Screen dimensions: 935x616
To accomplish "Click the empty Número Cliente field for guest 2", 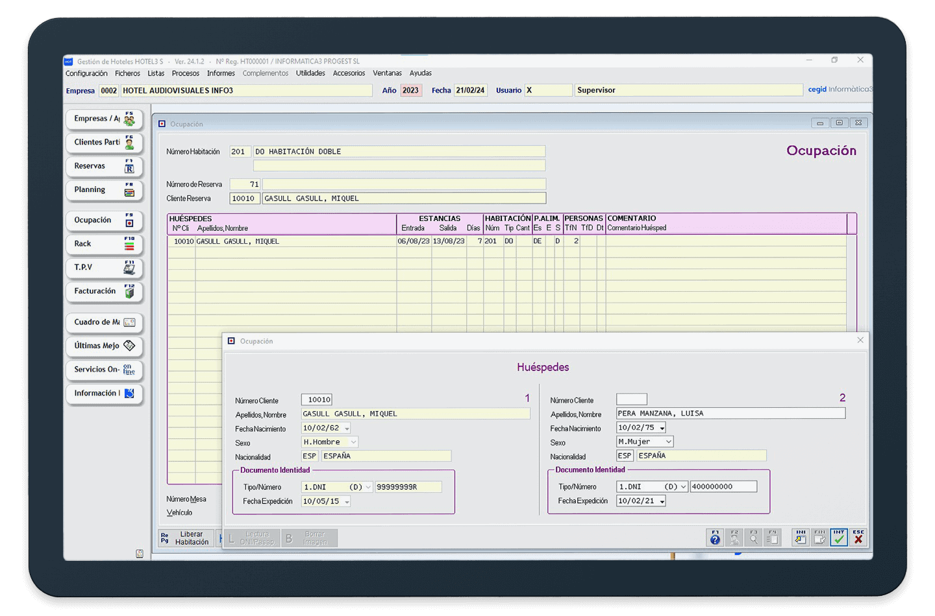I will (631, 399).
